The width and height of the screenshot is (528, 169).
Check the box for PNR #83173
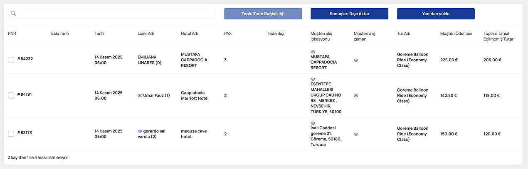tap(11, 134)
